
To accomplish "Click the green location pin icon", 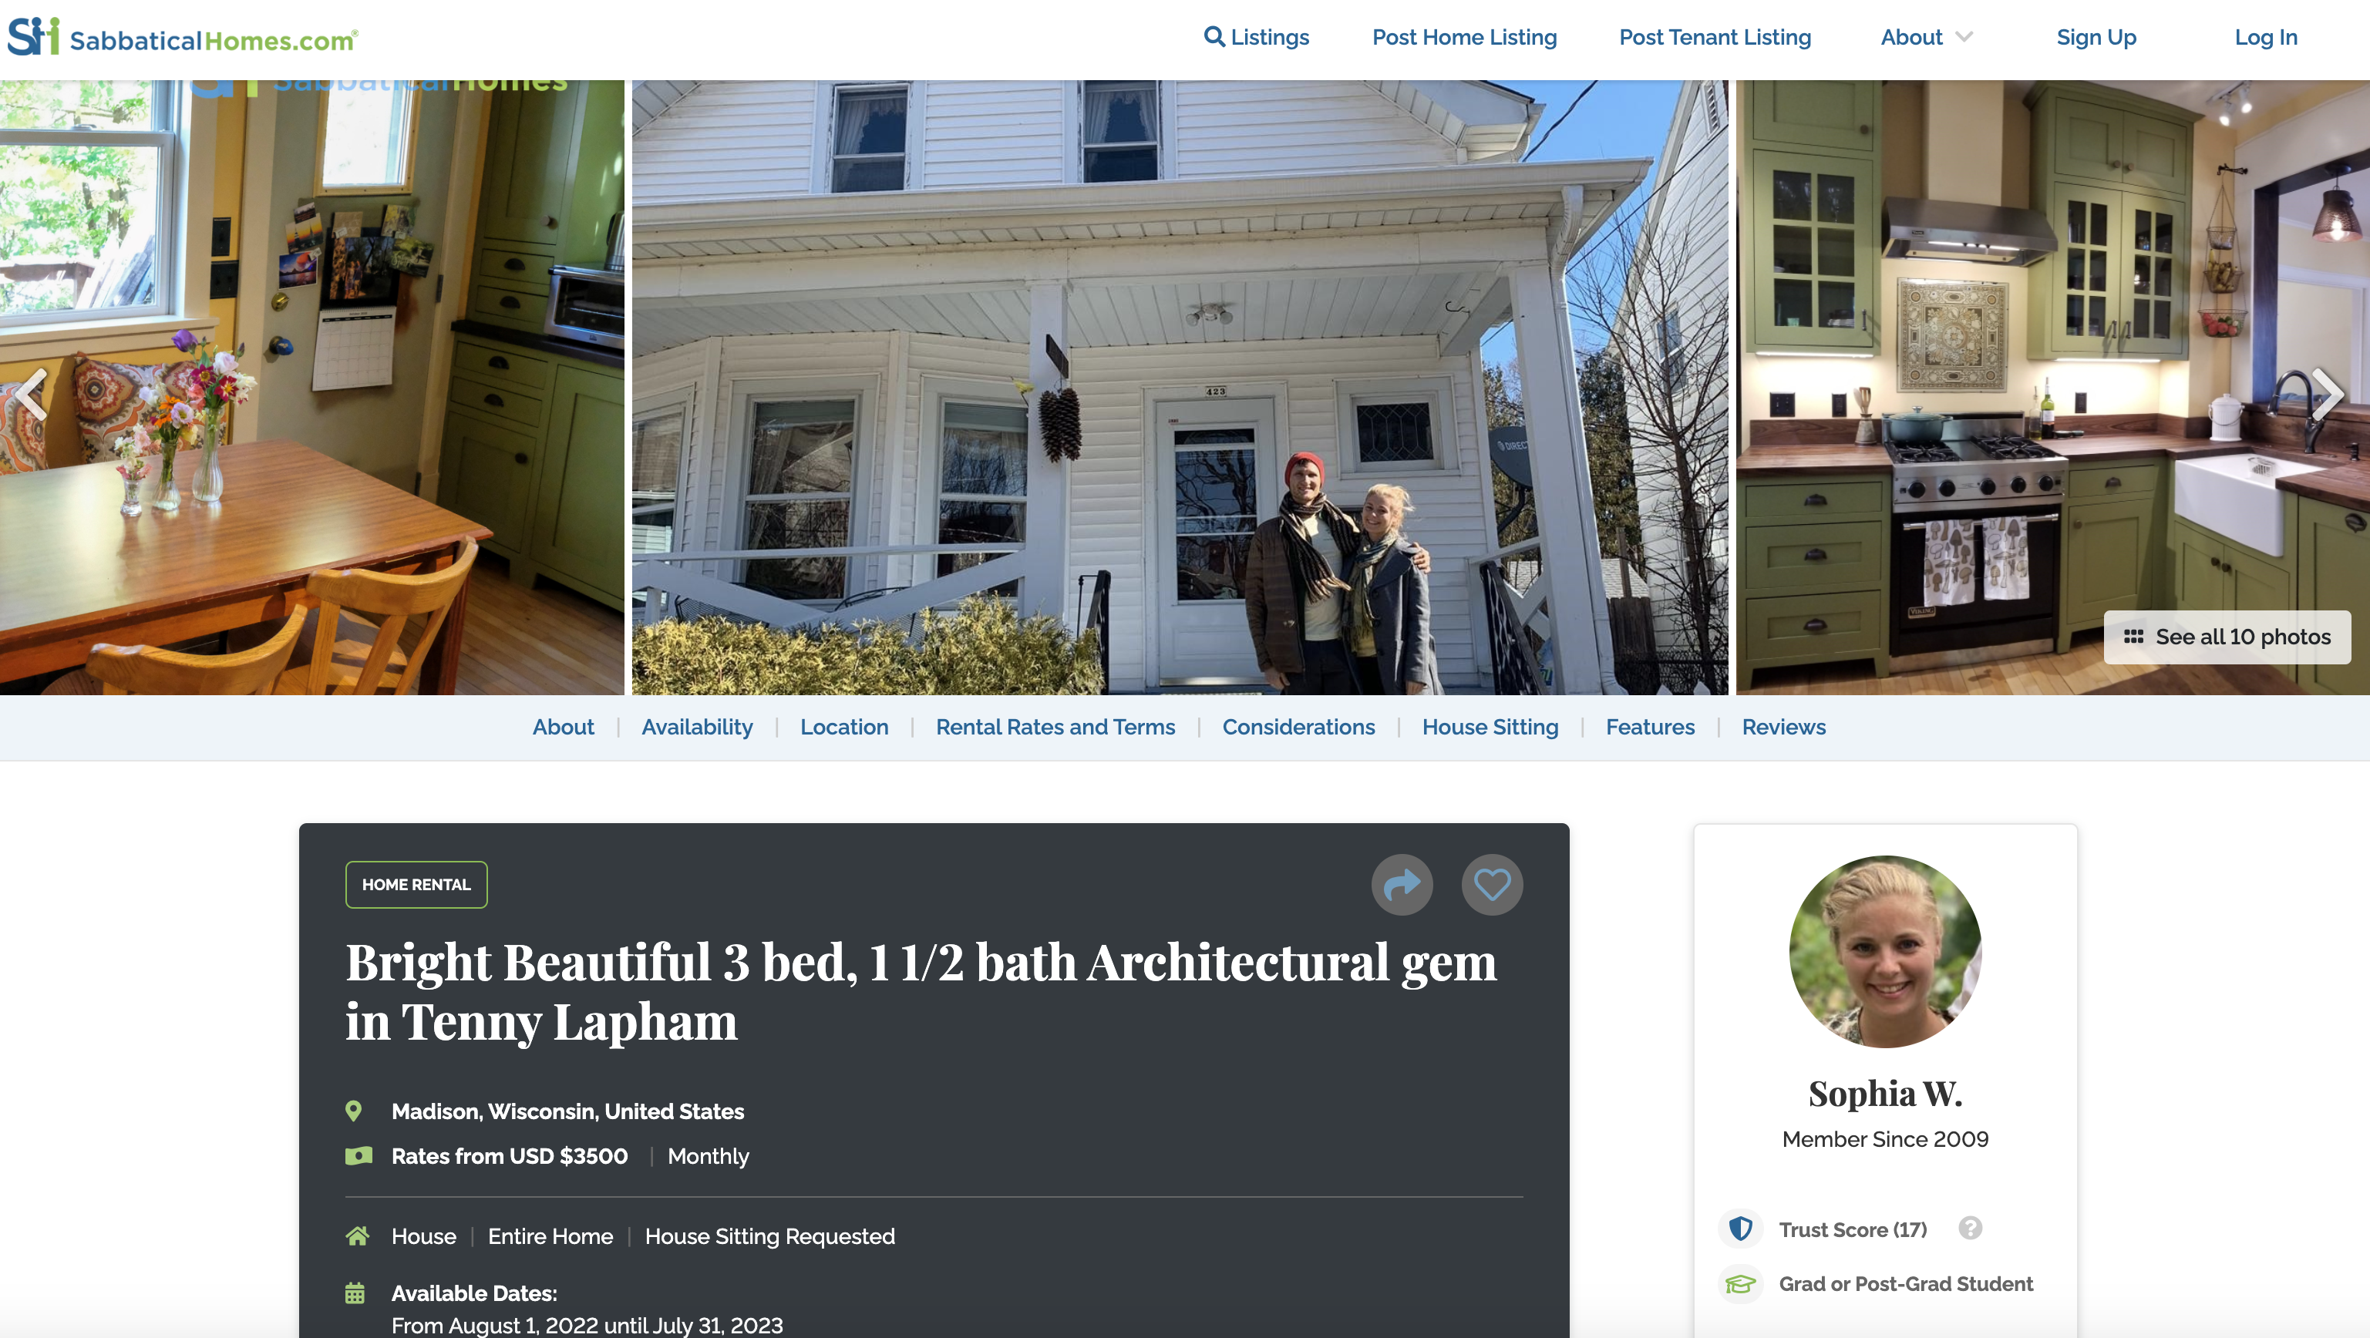I will (353, 1111).
